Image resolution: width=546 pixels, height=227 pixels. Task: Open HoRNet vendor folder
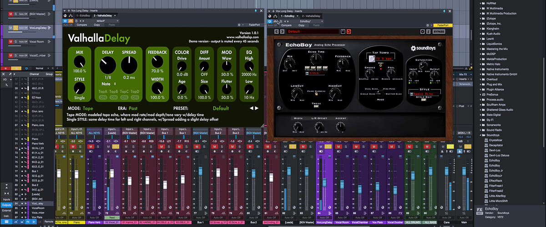492,3
